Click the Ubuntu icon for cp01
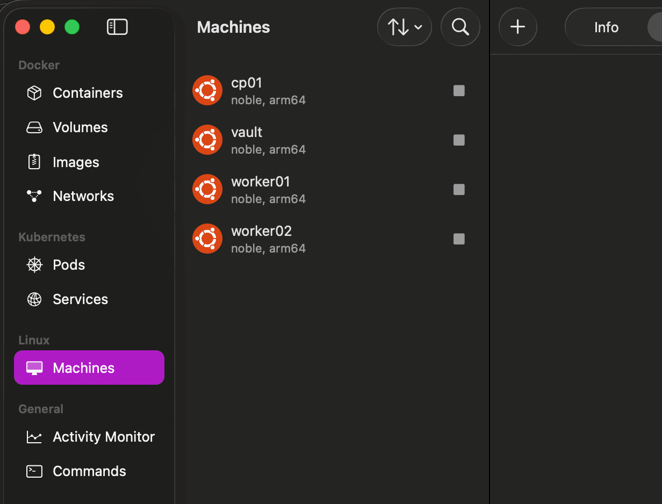 coord(207,90)
